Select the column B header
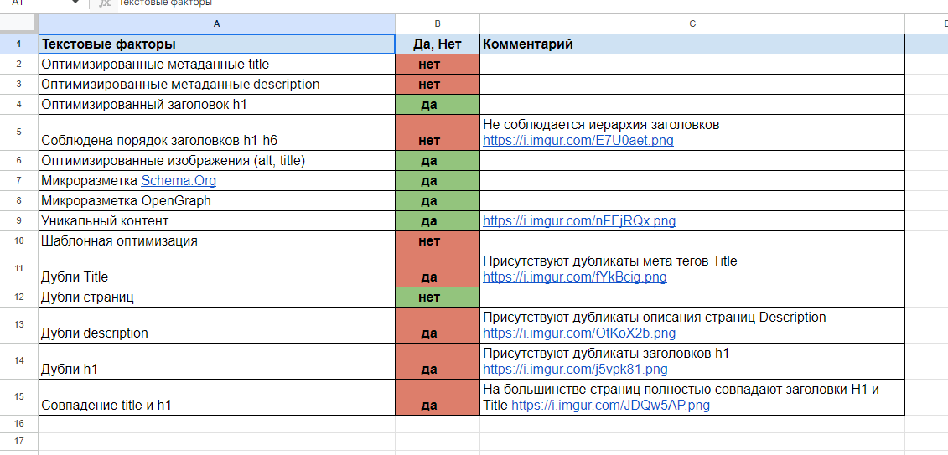Screen dimensions: 948x455 (x=437, y=23)
